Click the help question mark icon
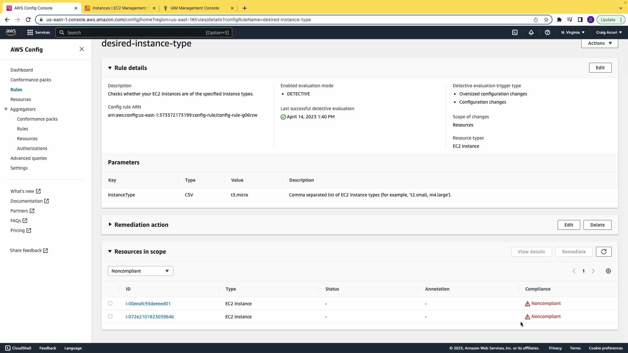Image resolution: width=628 pixels, height=353 pixels. tap(547, 32)
